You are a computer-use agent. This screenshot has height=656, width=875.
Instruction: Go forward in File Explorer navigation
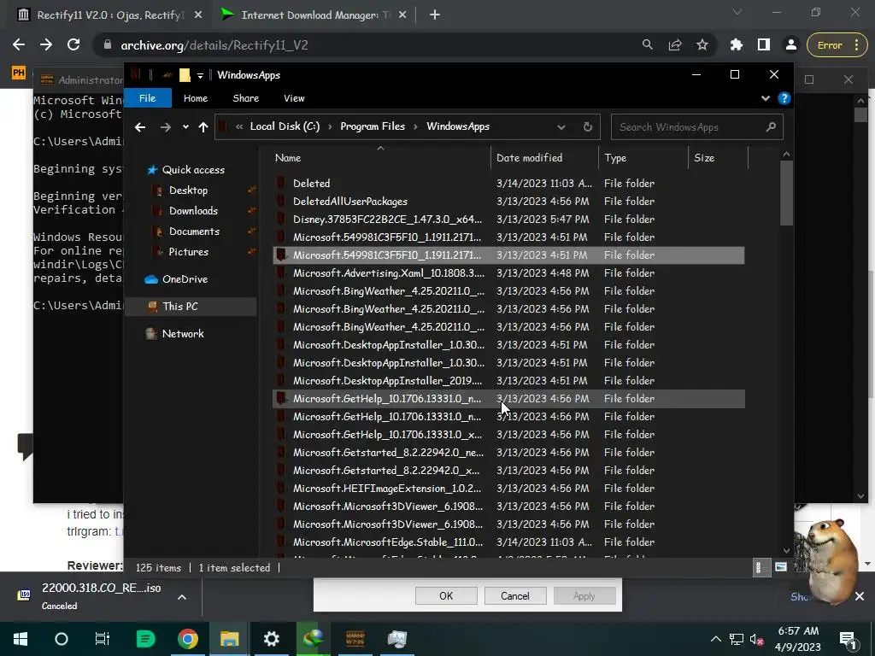[165, 127]
